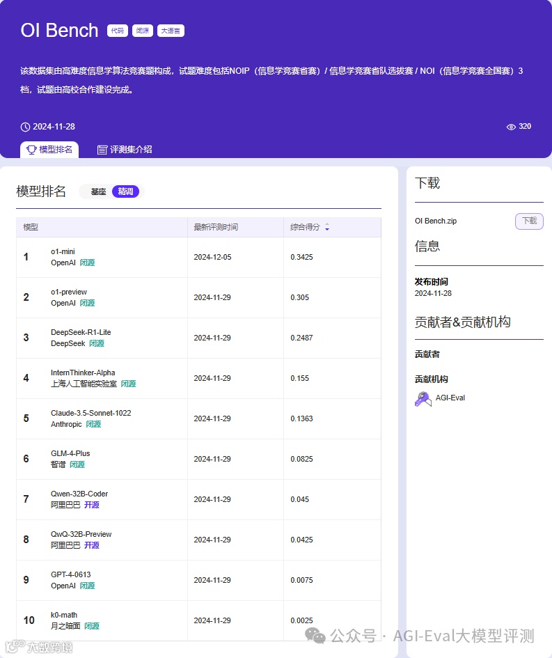
Task: Click the eye icon beside 320 views
Action: click(511, 127)
